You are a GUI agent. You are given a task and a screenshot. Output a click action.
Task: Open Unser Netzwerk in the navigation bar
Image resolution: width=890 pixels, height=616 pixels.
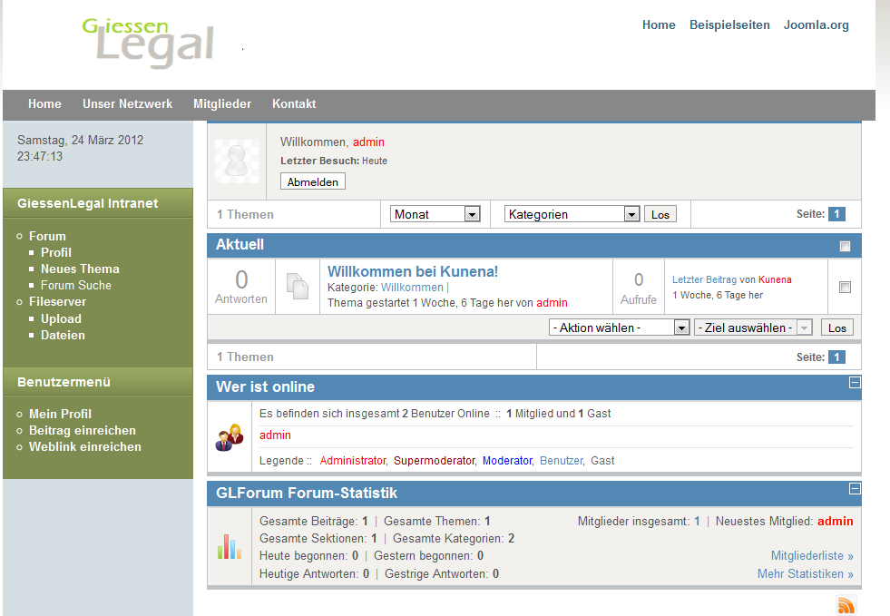127,104
